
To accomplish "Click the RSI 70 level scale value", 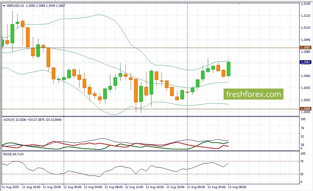I will click(302, 161).
